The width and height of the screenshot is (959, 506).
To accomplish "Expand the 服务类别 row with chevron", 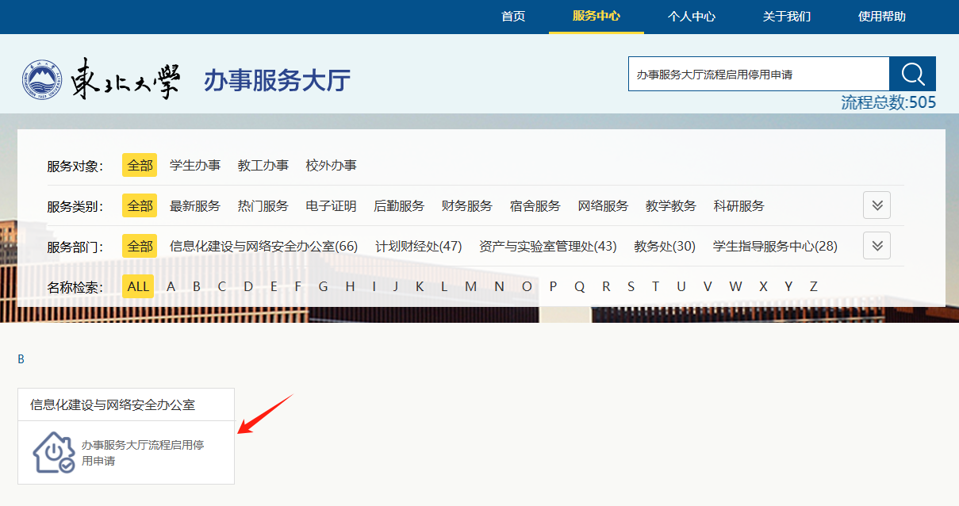I will pyautogui.click(x=877, y=205).
